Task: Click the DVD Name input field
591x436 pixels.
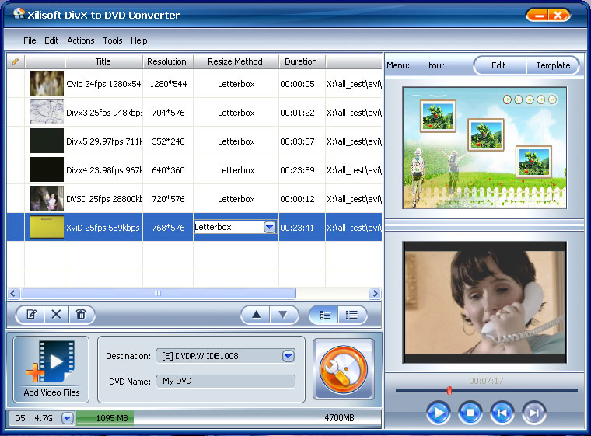Action: tap(226, 381)
